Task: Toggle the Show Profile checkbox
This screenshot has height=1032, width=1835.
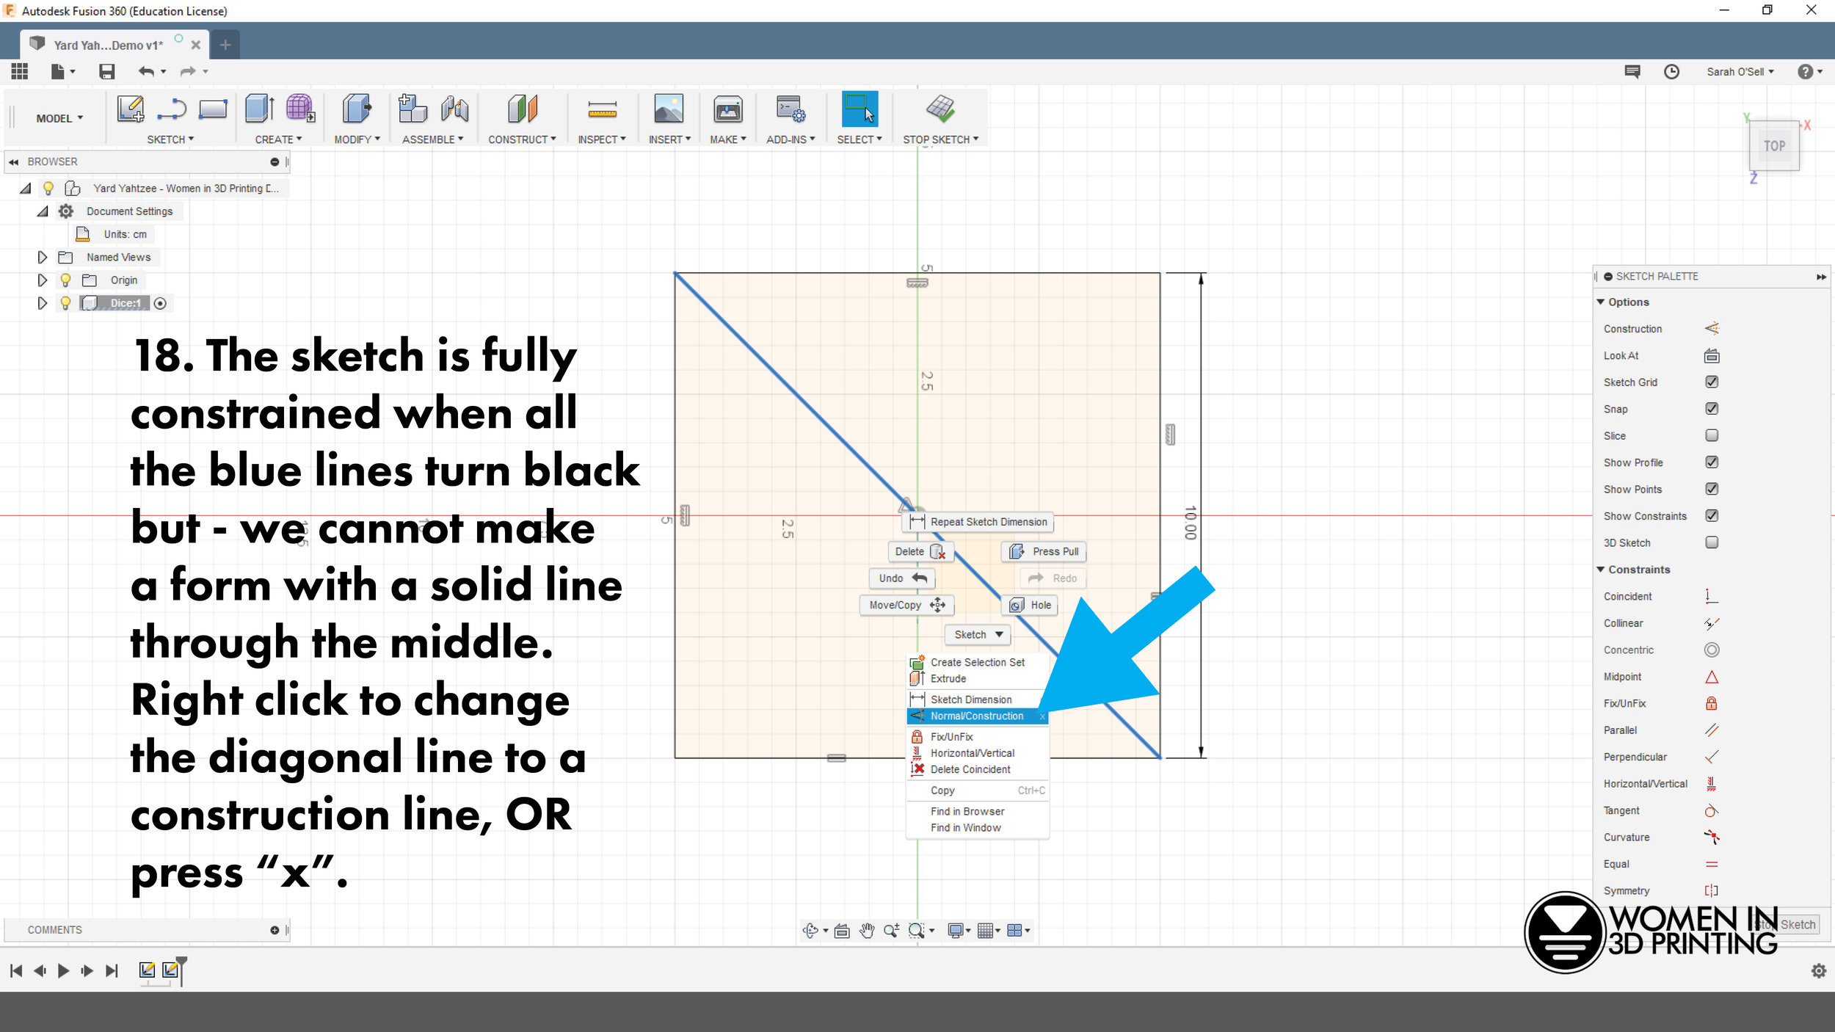Action: point(1712,462)
